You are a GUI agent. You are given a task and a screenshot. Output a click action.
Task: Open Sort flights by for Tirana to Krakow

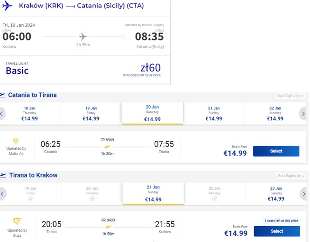click(x=291, y=176)
